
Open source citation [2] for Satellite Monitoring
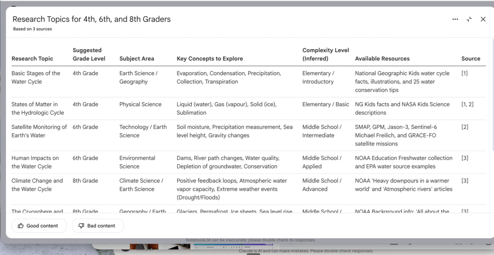(465, 127)
